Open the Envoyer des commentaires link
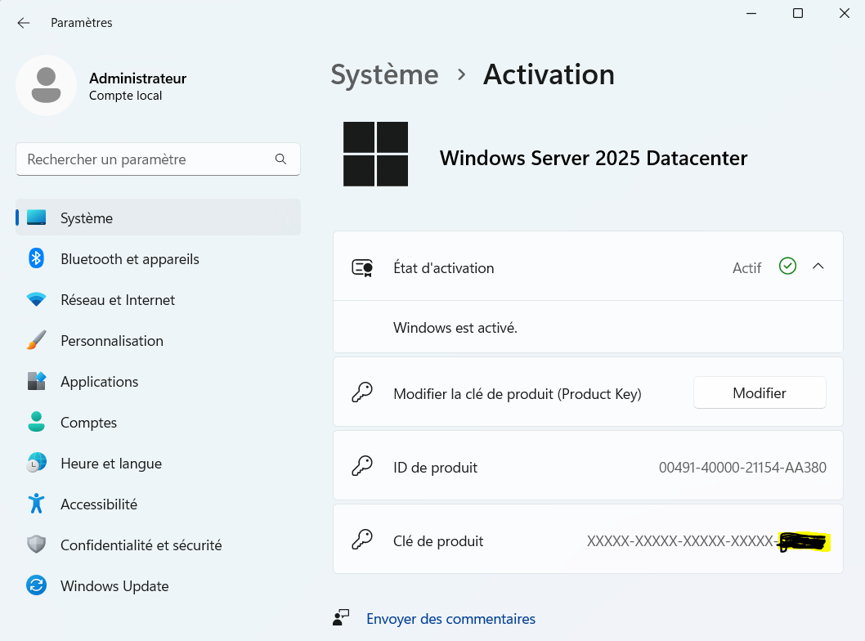This screenshot has height=641, width=865. 450,619
